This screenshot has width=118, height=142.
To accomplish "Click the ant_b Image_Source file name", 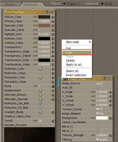I will tap(99, 83).
